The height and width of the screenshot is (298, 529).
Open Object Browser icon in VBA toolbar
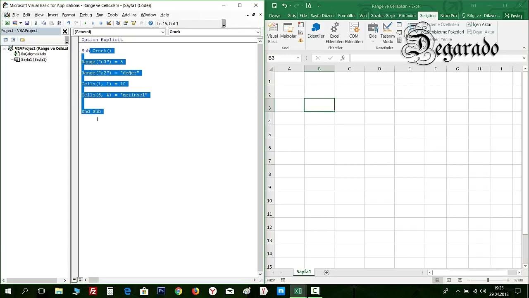coord(133,23)
